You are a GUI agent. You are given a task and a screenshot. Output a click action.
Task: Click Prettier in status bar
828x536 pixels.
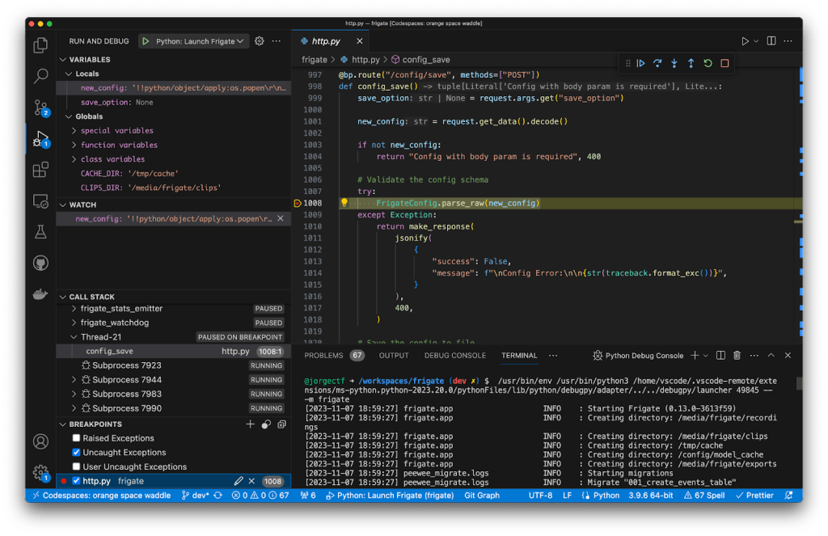[x=754, y=496]
